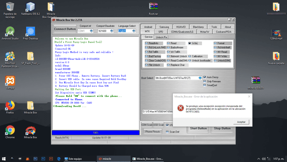The width and height of the screenshot is (287, 162).
Task: Toggle Scan Def checkbox
Action: [x=167, y=132]
